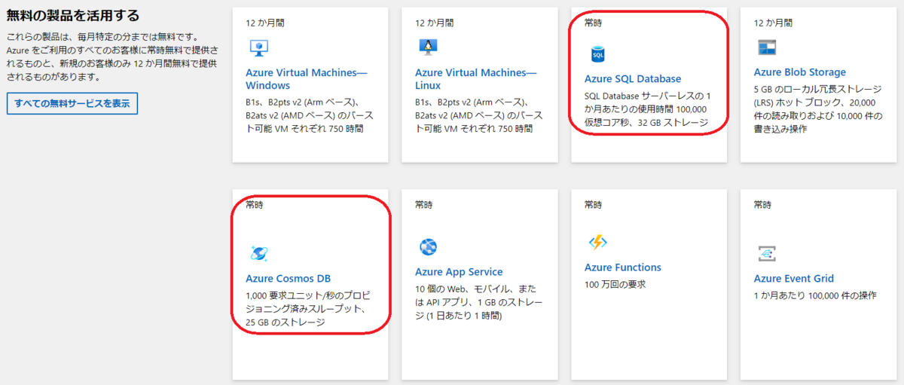The width and height of the screenshot is (904, 385).
Task: Click the 12 か月間 label on Linux VM card
Action: [x=434, y=23]
